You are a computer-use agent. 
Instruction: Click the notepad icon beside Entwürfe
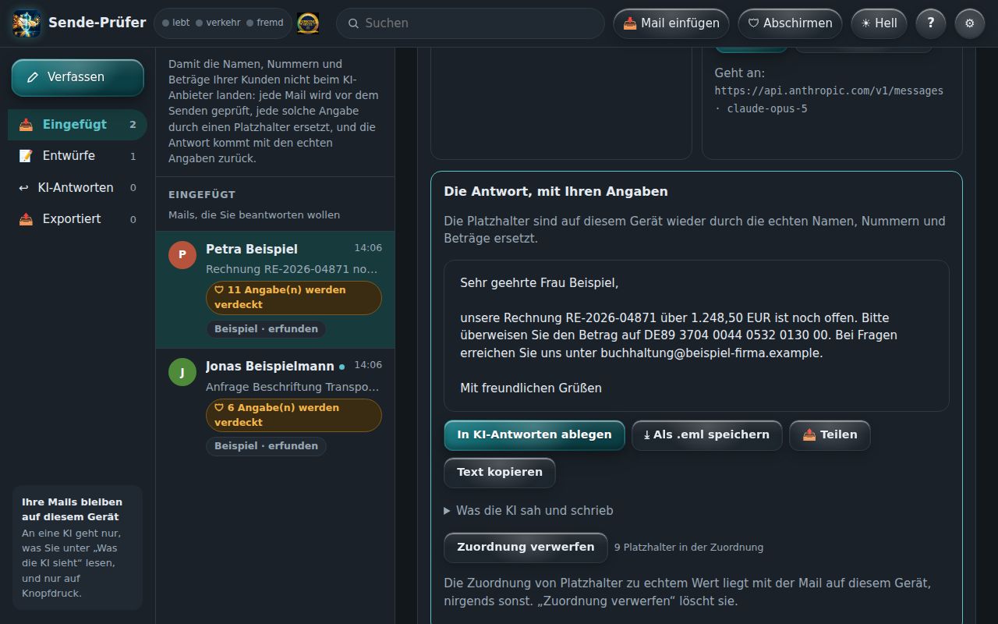coord(27,156)
